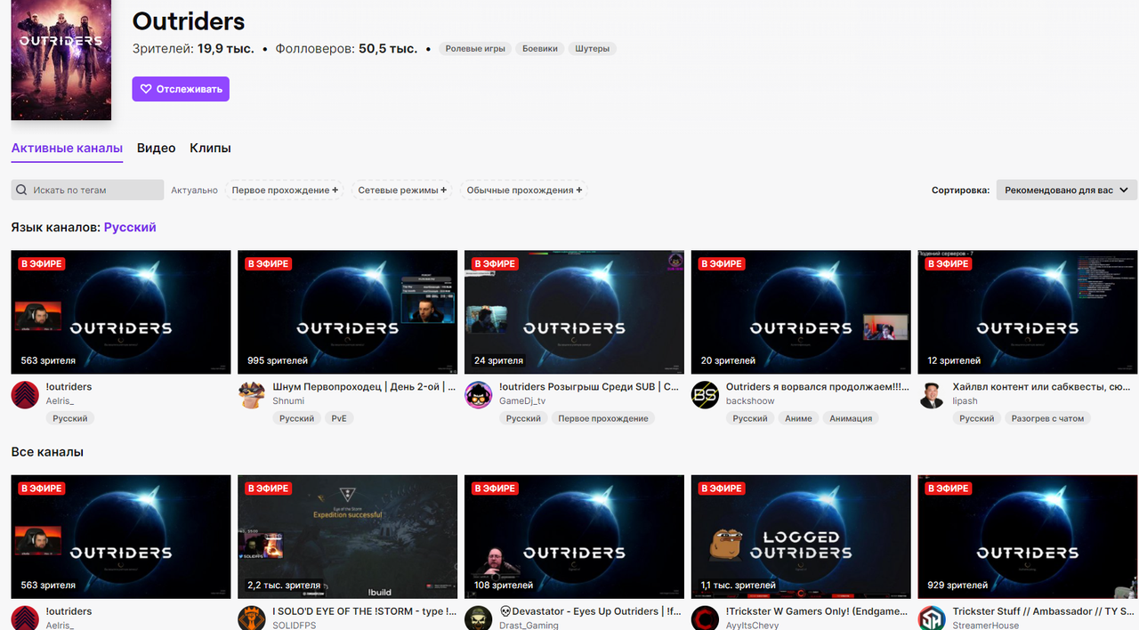Open the Shnumi channel name link

288,401
